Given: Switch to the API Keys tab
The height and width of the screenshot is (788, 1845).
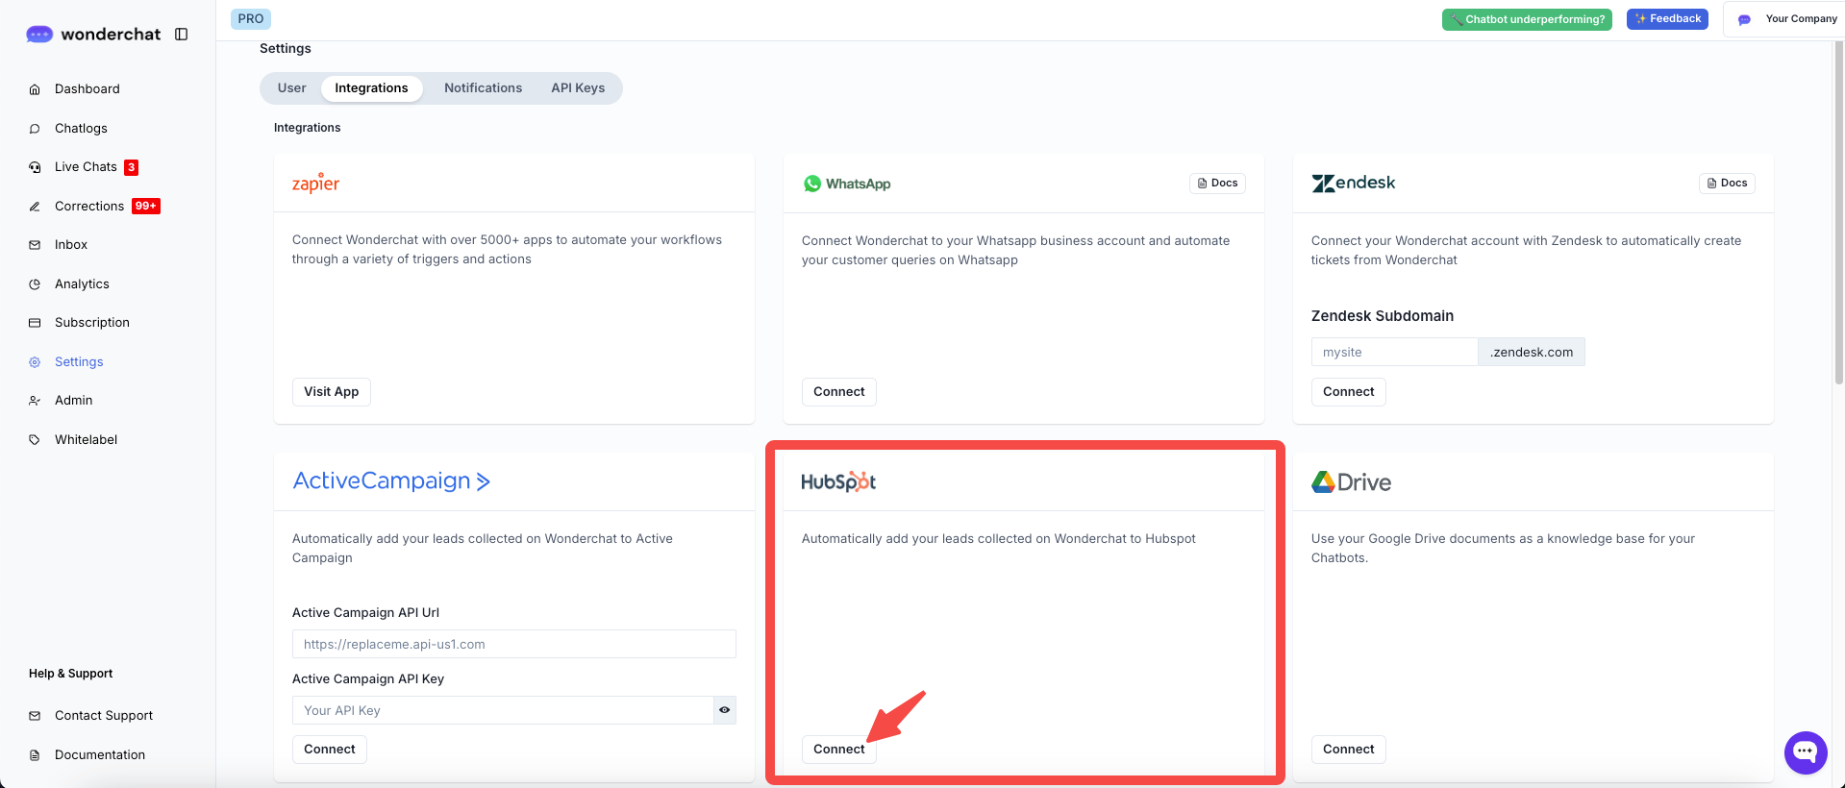Looking at the screenshot, I should click(578, 88).
